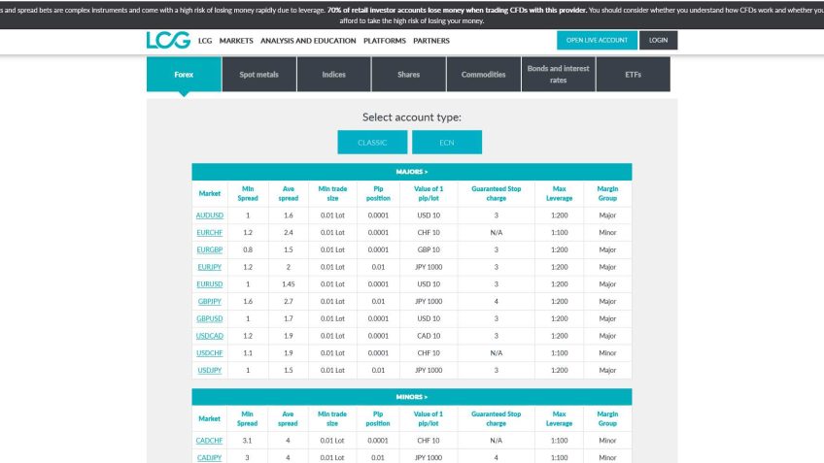Click the LCG logo
This screenshot has width=824, height=463.
point(167,41)
